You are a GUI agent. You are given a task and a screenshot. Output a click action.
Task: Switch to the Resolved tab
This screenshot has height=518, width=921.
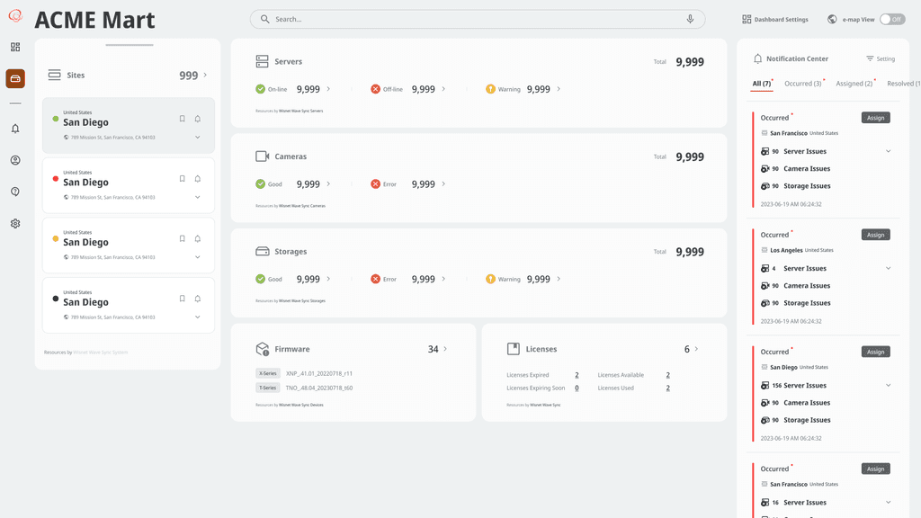[903, 84]
